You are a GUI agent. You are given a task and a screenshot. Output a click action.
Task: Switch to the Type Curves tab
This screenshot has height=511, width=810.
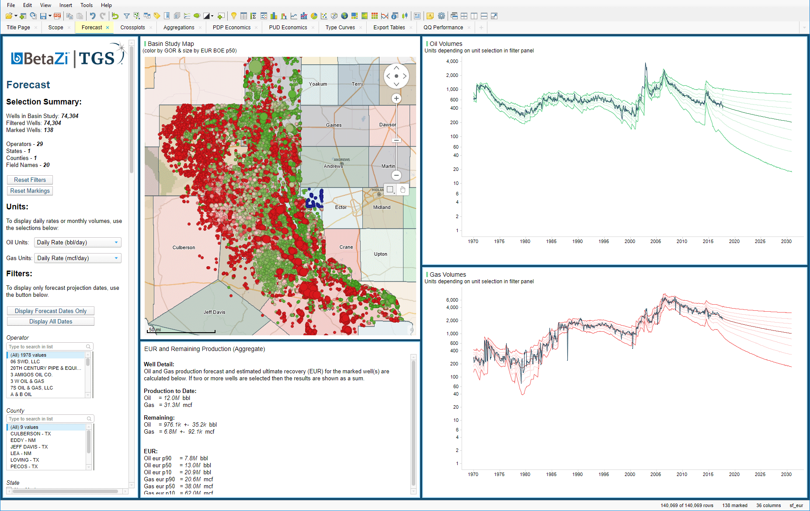click(x=340, y=28)
